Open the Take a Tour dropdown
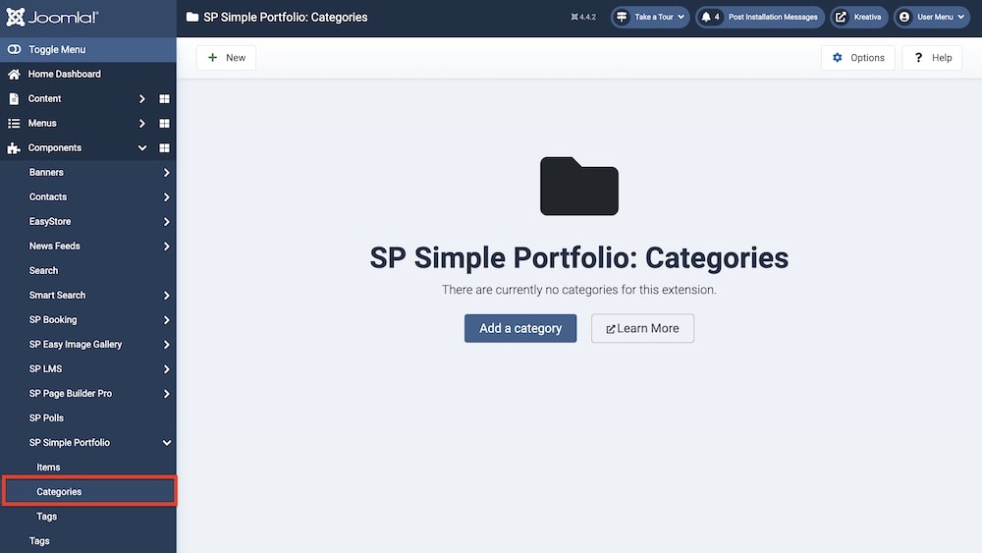 (x=650, y=18)
